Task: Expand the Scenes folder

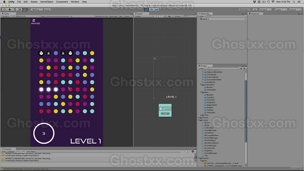Action: click(199, 118)
